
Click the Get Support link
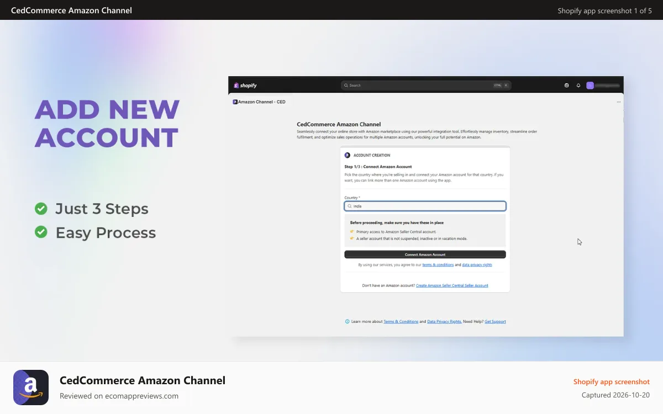495,321
